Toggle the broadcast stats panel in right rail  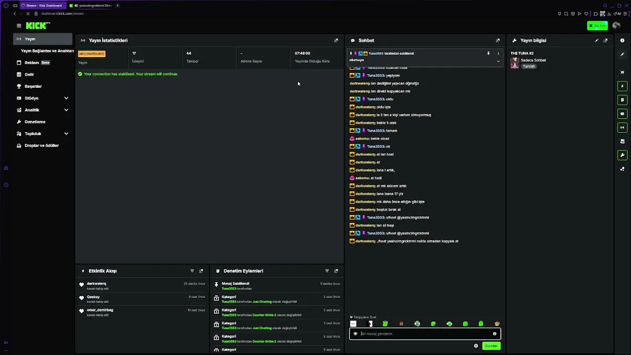(x=622, y=128)
